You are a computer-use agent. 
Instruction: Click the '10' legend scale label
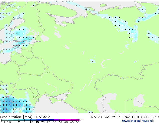pos(31,122)
